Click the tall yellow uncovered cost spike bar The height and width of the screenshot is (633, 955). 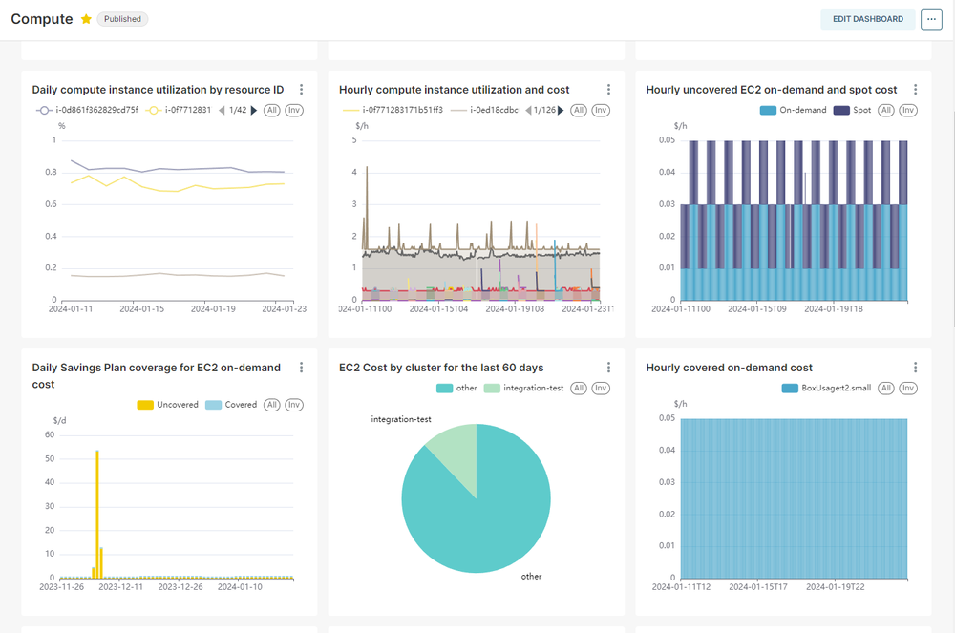[x=96, y=515]
